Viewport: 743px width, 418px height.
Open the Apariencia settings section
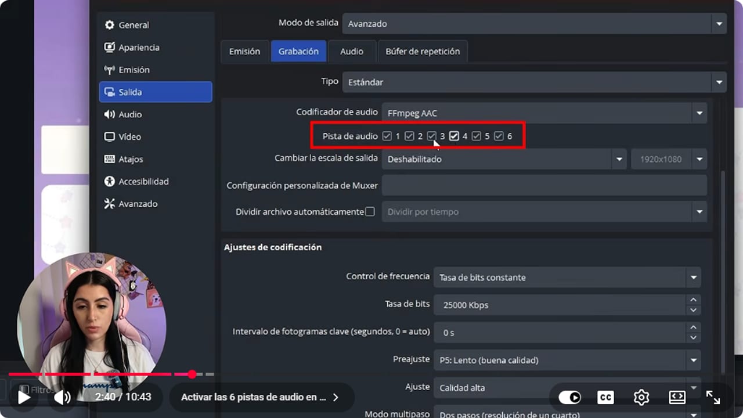pyautogui.click(x=156, y=48)
